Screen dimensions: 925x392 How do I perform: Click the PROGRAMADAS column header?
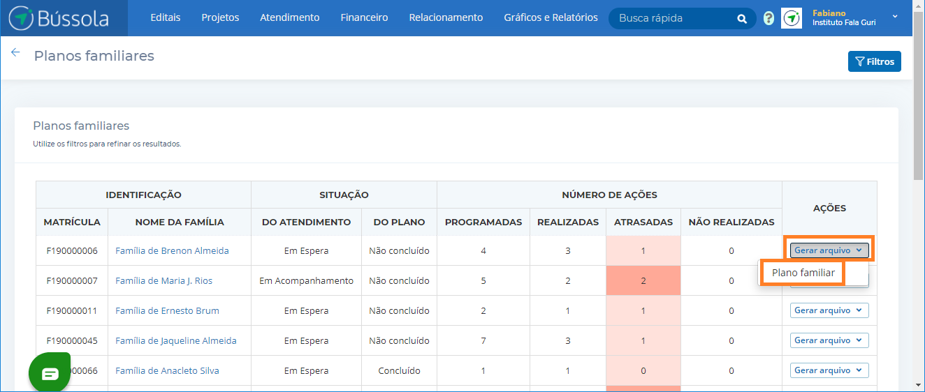click(x=483, y=222)
